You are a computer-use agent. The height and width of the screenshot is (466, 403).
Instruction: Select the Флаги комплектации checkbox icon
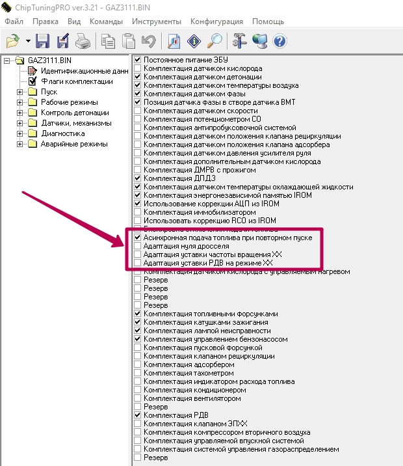(x=32, y=81)
